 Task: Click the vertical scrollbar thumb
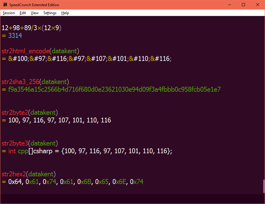[x=264, y=186]
